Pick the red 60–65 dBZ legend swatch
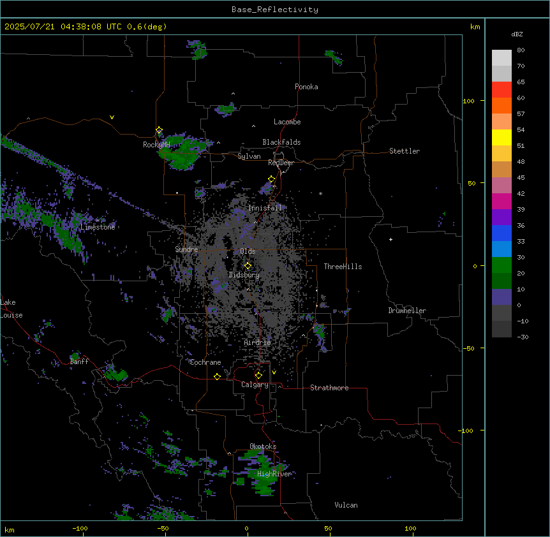 click(502, 89)
